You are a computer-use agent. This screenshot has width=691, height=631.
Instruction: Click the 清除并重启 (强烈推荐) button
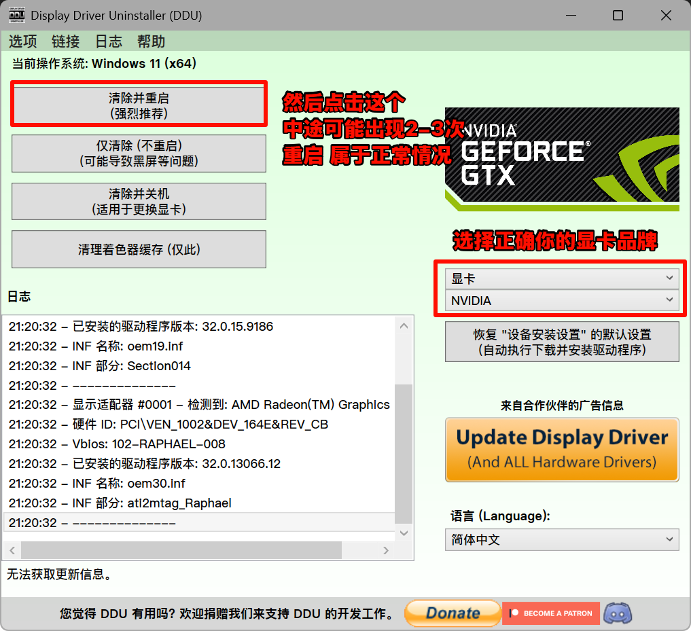138,104
